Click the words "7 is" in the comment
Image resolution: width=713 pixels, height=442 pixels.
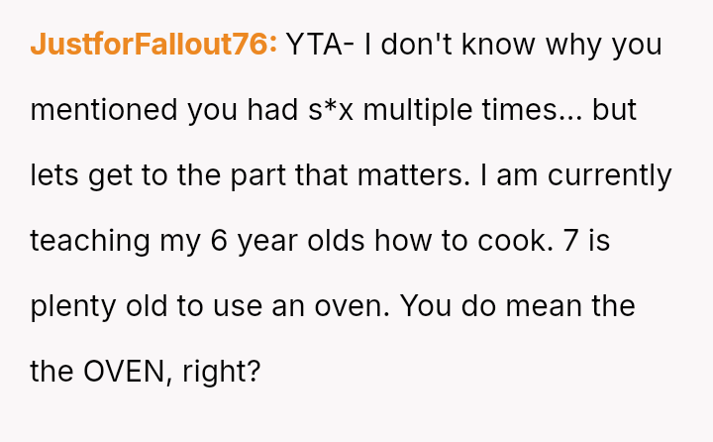tap(584, 240)
